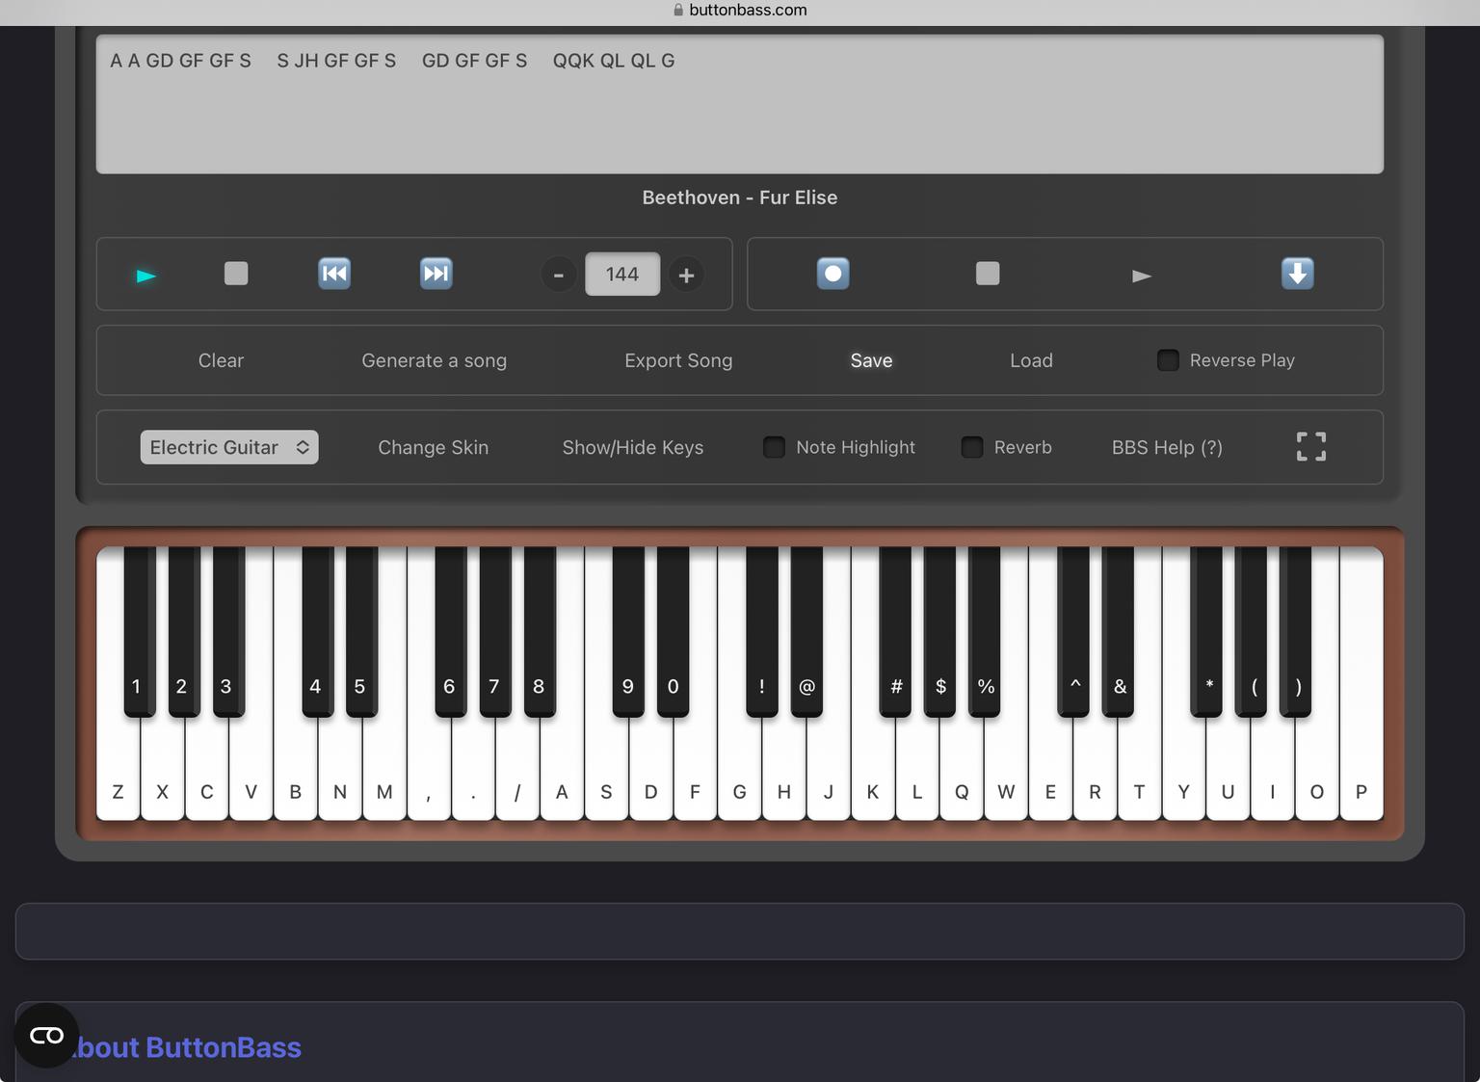Turn on Note Highlight
This screenshot has width=1480, height=1082.
coord(774,447)
